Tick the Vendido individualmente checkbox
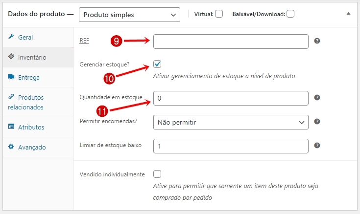Viewport: 360px width, 214px height. (157, 174)
